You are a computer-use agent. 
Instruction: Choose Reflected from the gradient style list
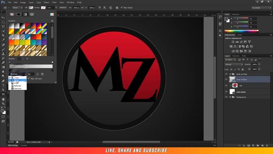[17, 86]
